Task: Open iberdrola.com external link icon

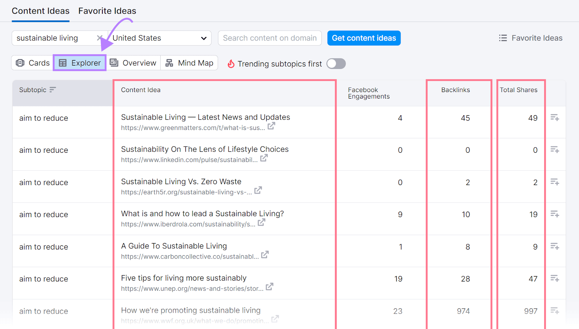Action: 262,222
